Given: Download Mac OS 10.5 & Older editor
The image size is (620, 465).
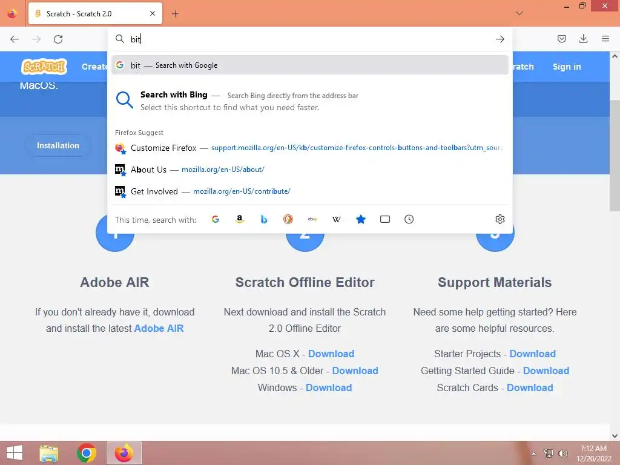Looking at the screenshot, I should pos(355,371).
